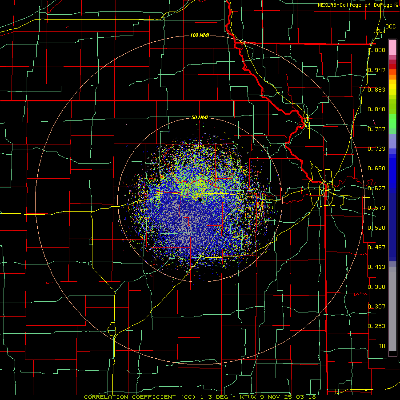This screenshot has height=400, width=400.
Task: Click the 0.680 legend value
Action: coord(376,168)
